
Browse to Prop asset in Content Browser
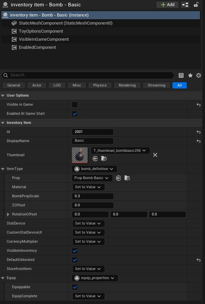tap(127, 178)
